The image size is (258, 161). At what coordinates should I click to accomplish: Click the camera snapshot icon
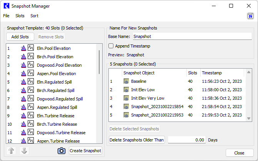click(61, 151)
